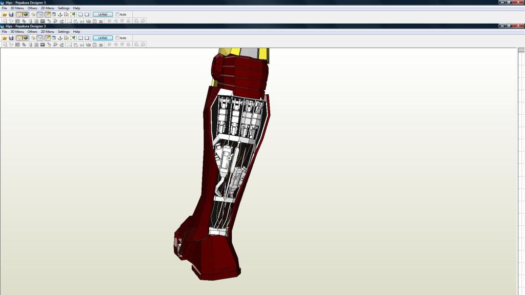This screenshot has width=525, height=295.
Task: Toggle lightbulb lighting icon in the background window
Action: click(x=19, y=15)
